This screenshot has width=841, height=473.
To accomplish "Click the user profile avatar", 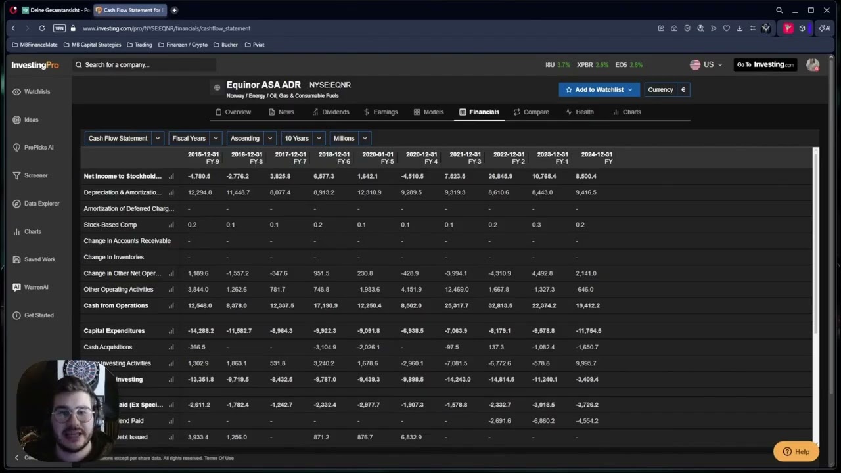I will click(813, 64).
